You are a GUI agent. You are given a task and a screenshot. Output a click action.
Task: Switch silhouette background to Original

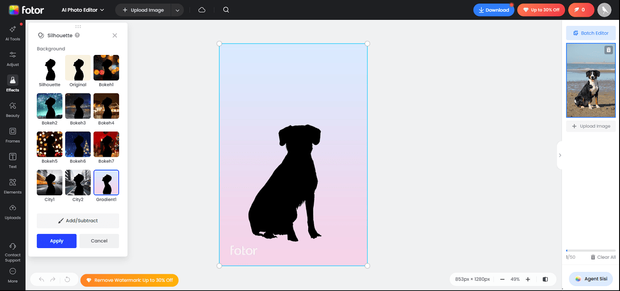tap(77, 68)
